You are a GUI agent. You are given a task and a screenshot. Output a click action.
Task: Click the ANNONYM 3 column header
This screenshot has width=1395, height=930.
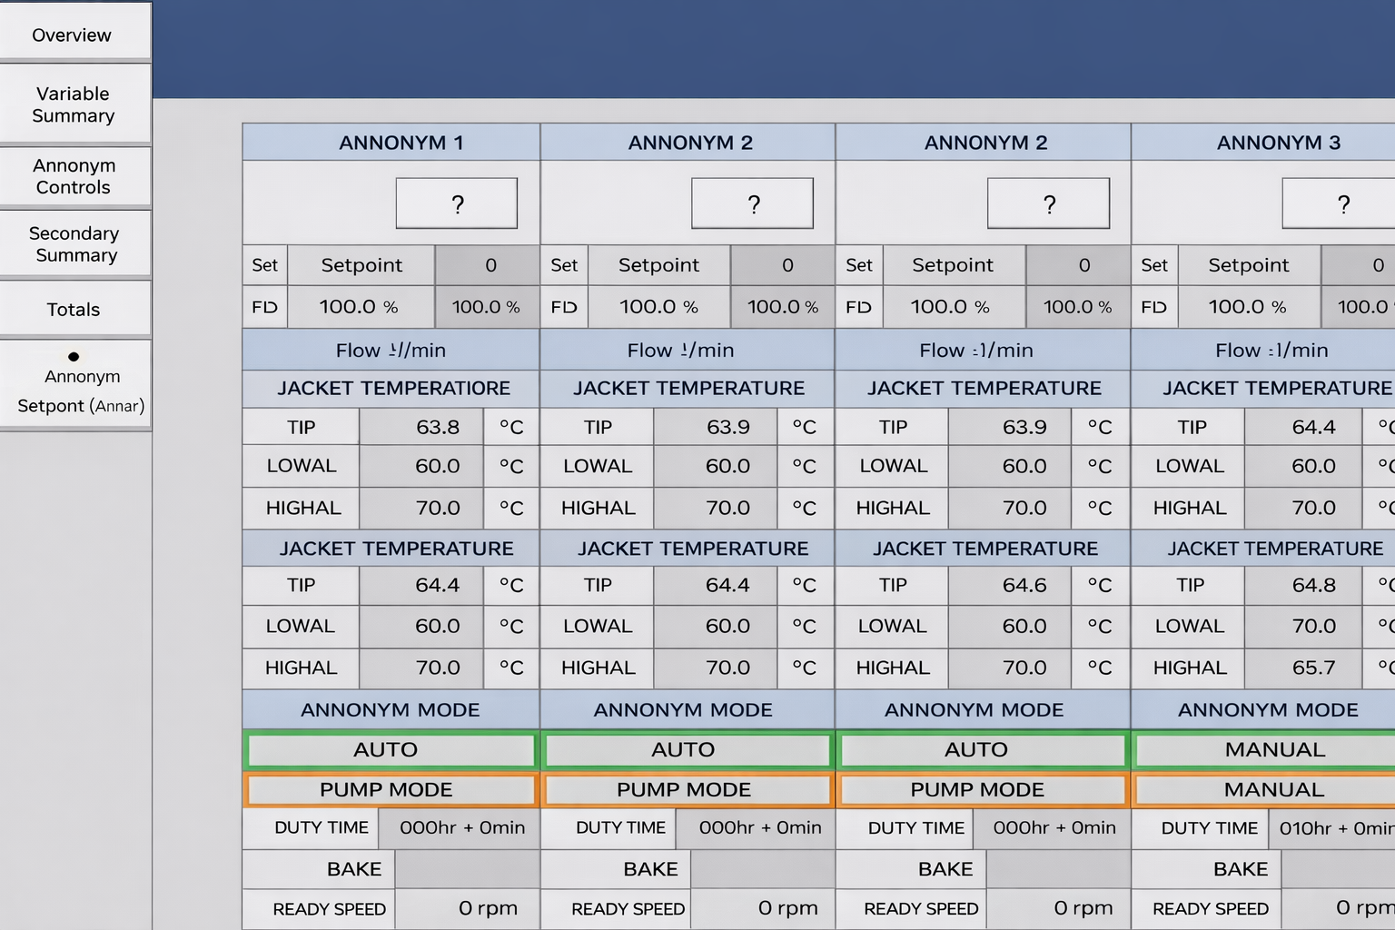tap(1263, 143)
